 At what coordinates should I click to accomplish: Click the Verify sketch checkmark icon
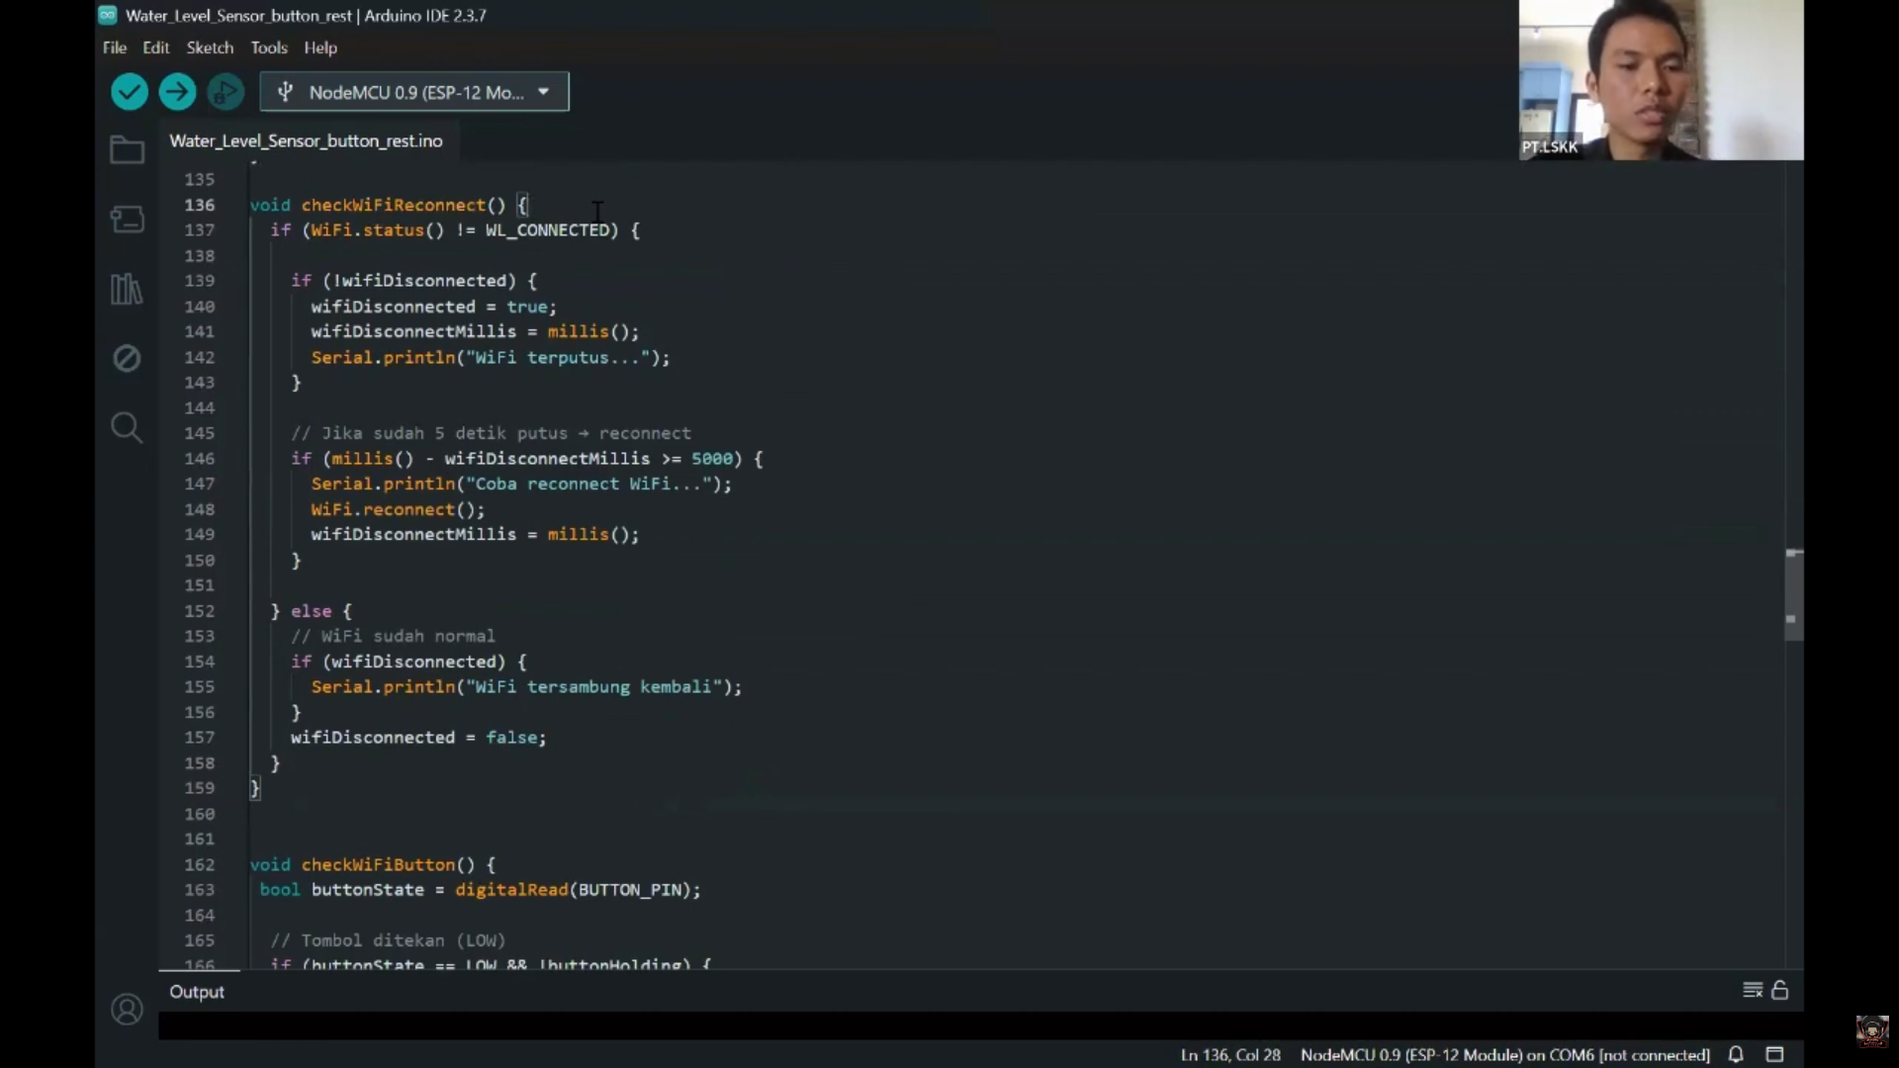(129, 91)
